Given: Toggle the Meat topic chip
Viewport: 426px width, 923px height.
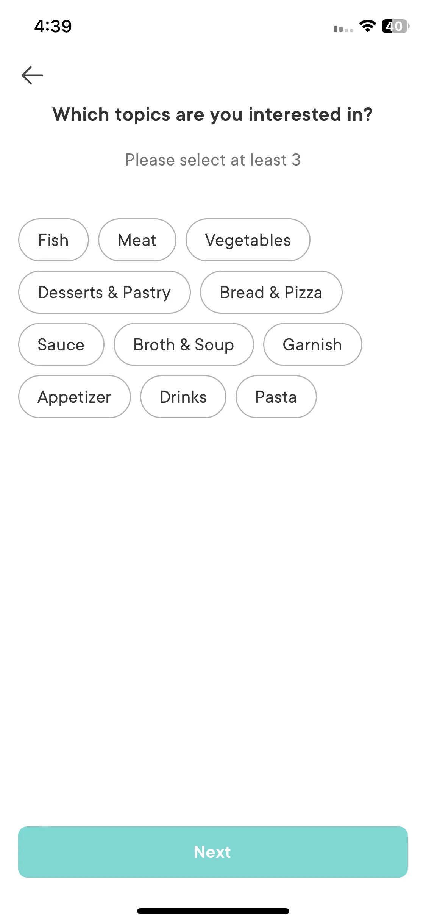Looking at the screenshot, I should tap(137, 240).
